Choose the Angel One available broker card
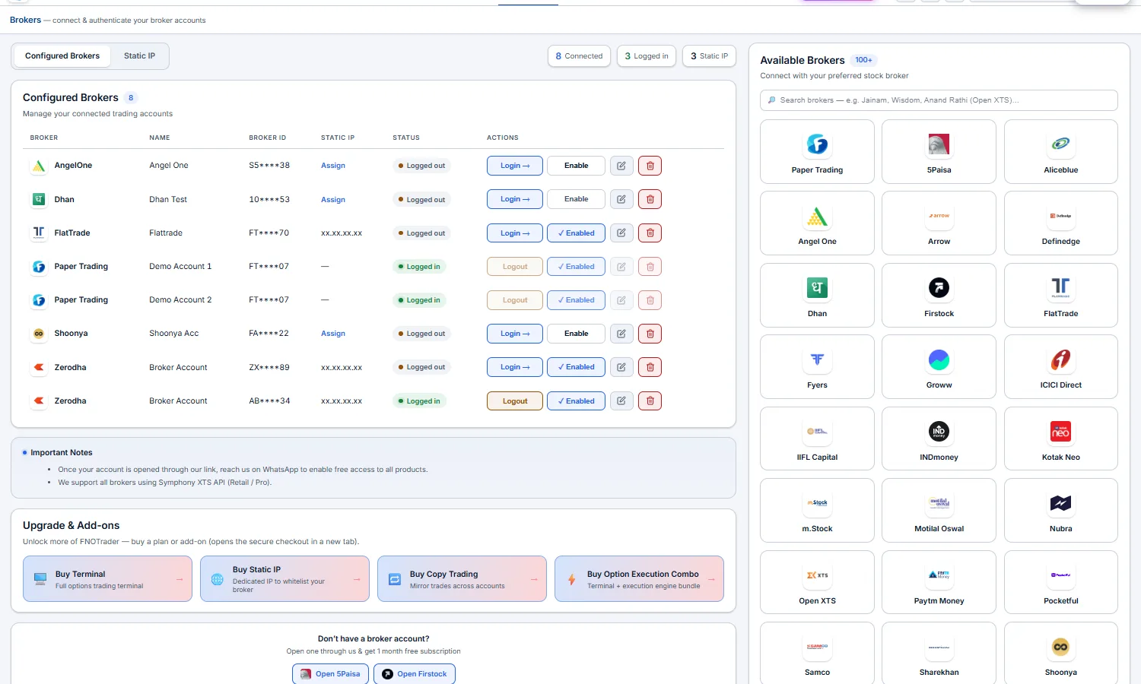Viewport: 1141px width, 684px height. (817, 223)
